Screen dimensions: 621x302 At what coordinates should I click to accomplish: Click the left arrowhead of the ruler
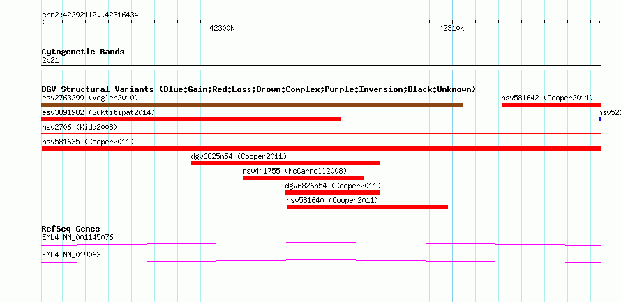43,22
